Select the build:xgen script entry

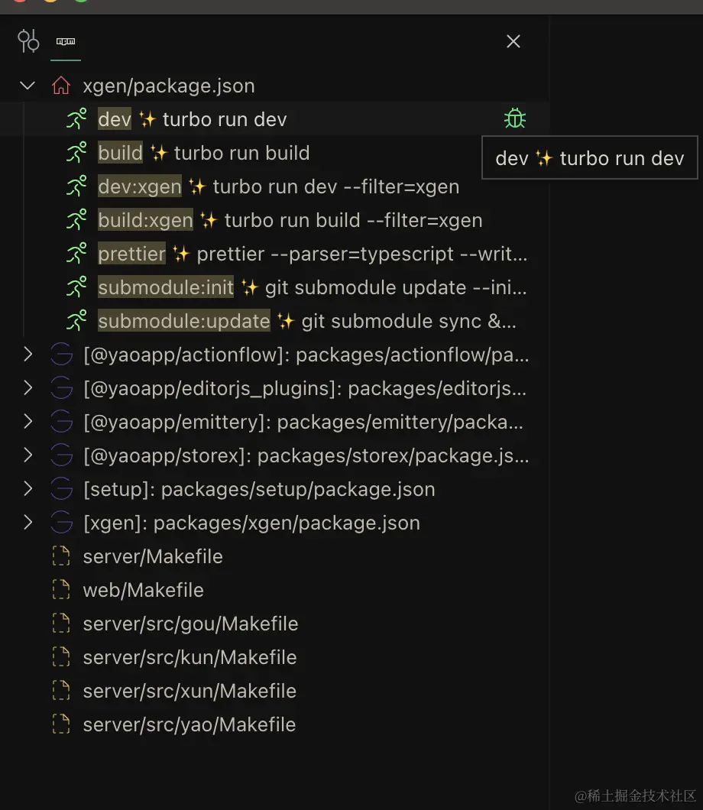click(x=290, y=220)
